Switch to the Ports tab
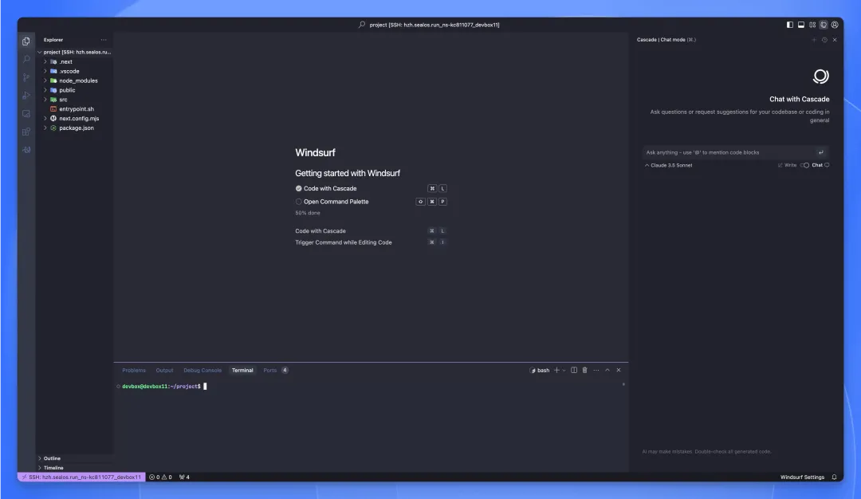This screenshot has height=499, width=861. [x=269, y=370]
